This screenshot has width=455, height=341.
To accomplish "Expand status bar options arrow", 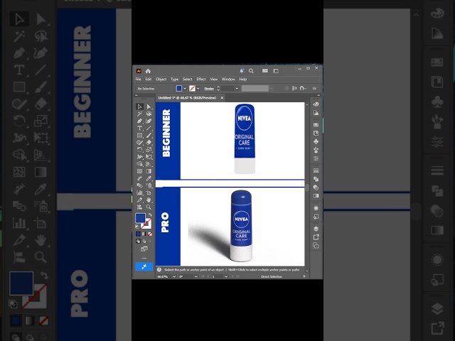I will coord(304,276).
